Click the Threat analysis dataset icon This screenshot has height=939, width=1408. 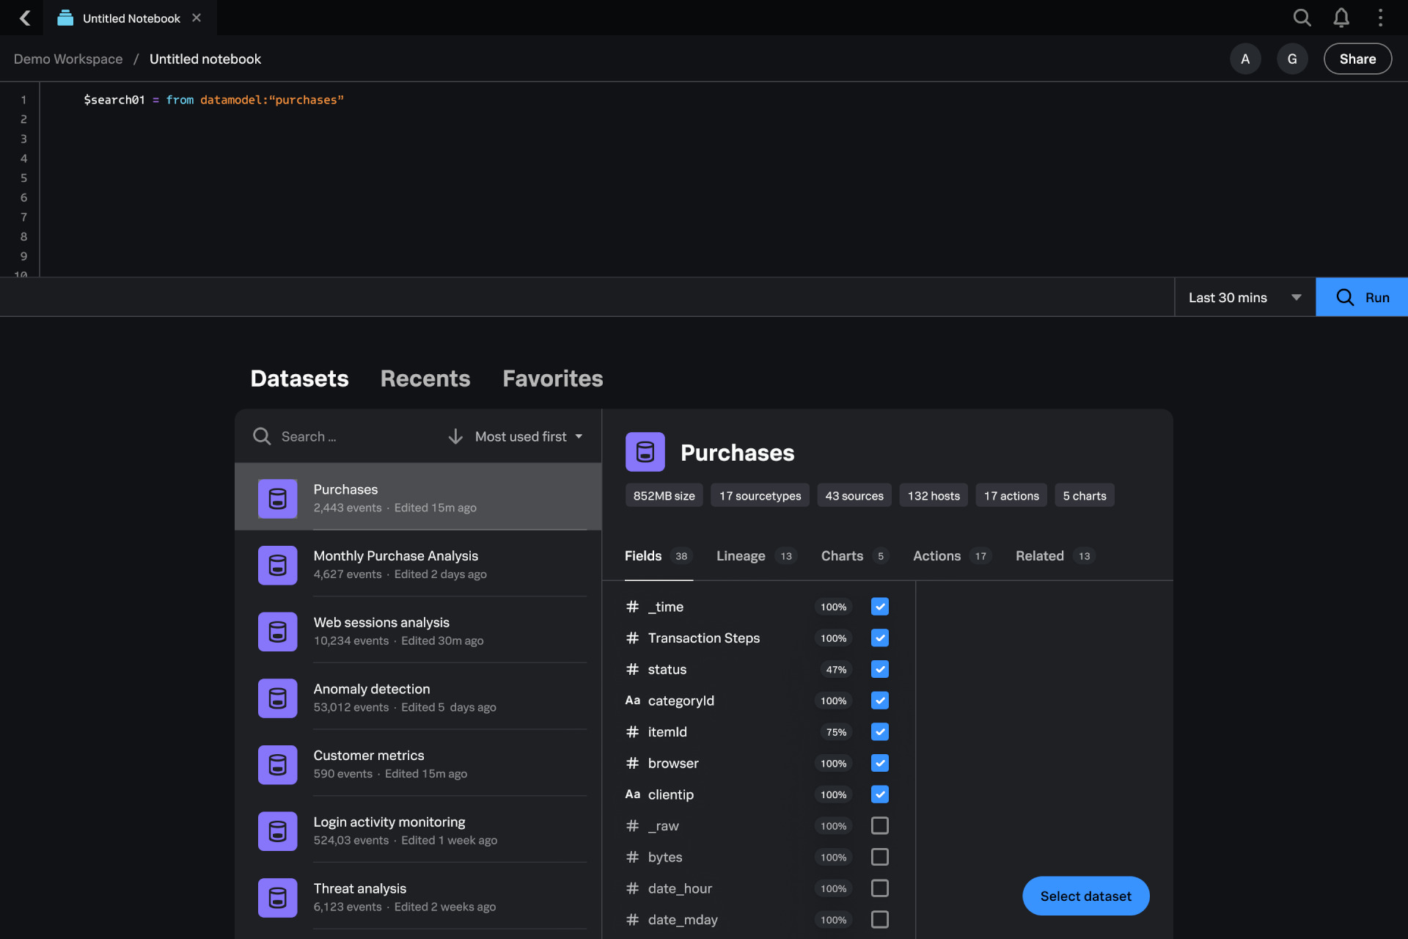coord(277,897)
